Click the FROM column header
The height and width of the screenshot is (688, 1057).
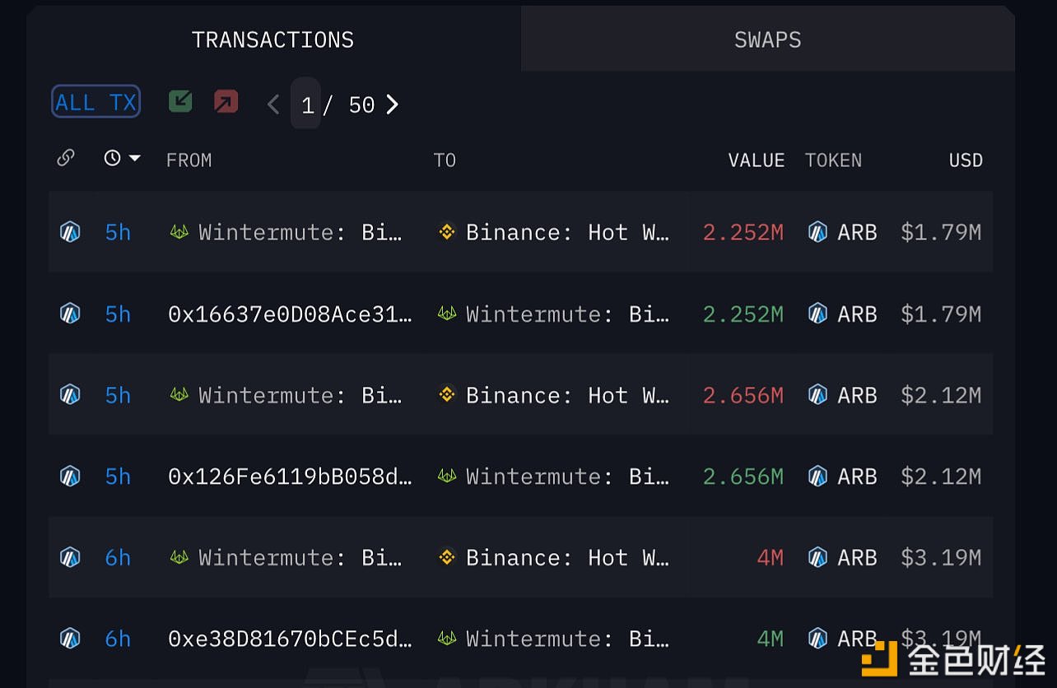pyautogui.click(x=189, y=160)
